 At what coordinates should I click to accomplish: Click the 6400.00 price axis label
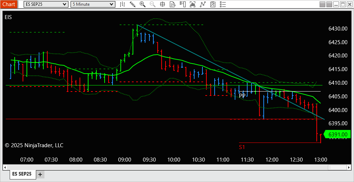[338, 110]
